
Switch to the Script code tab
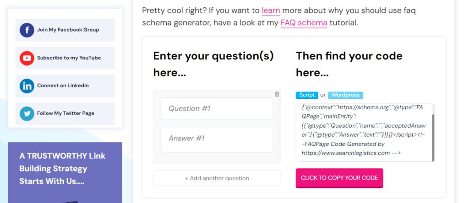pyautogui.click(x=307, y=95)
